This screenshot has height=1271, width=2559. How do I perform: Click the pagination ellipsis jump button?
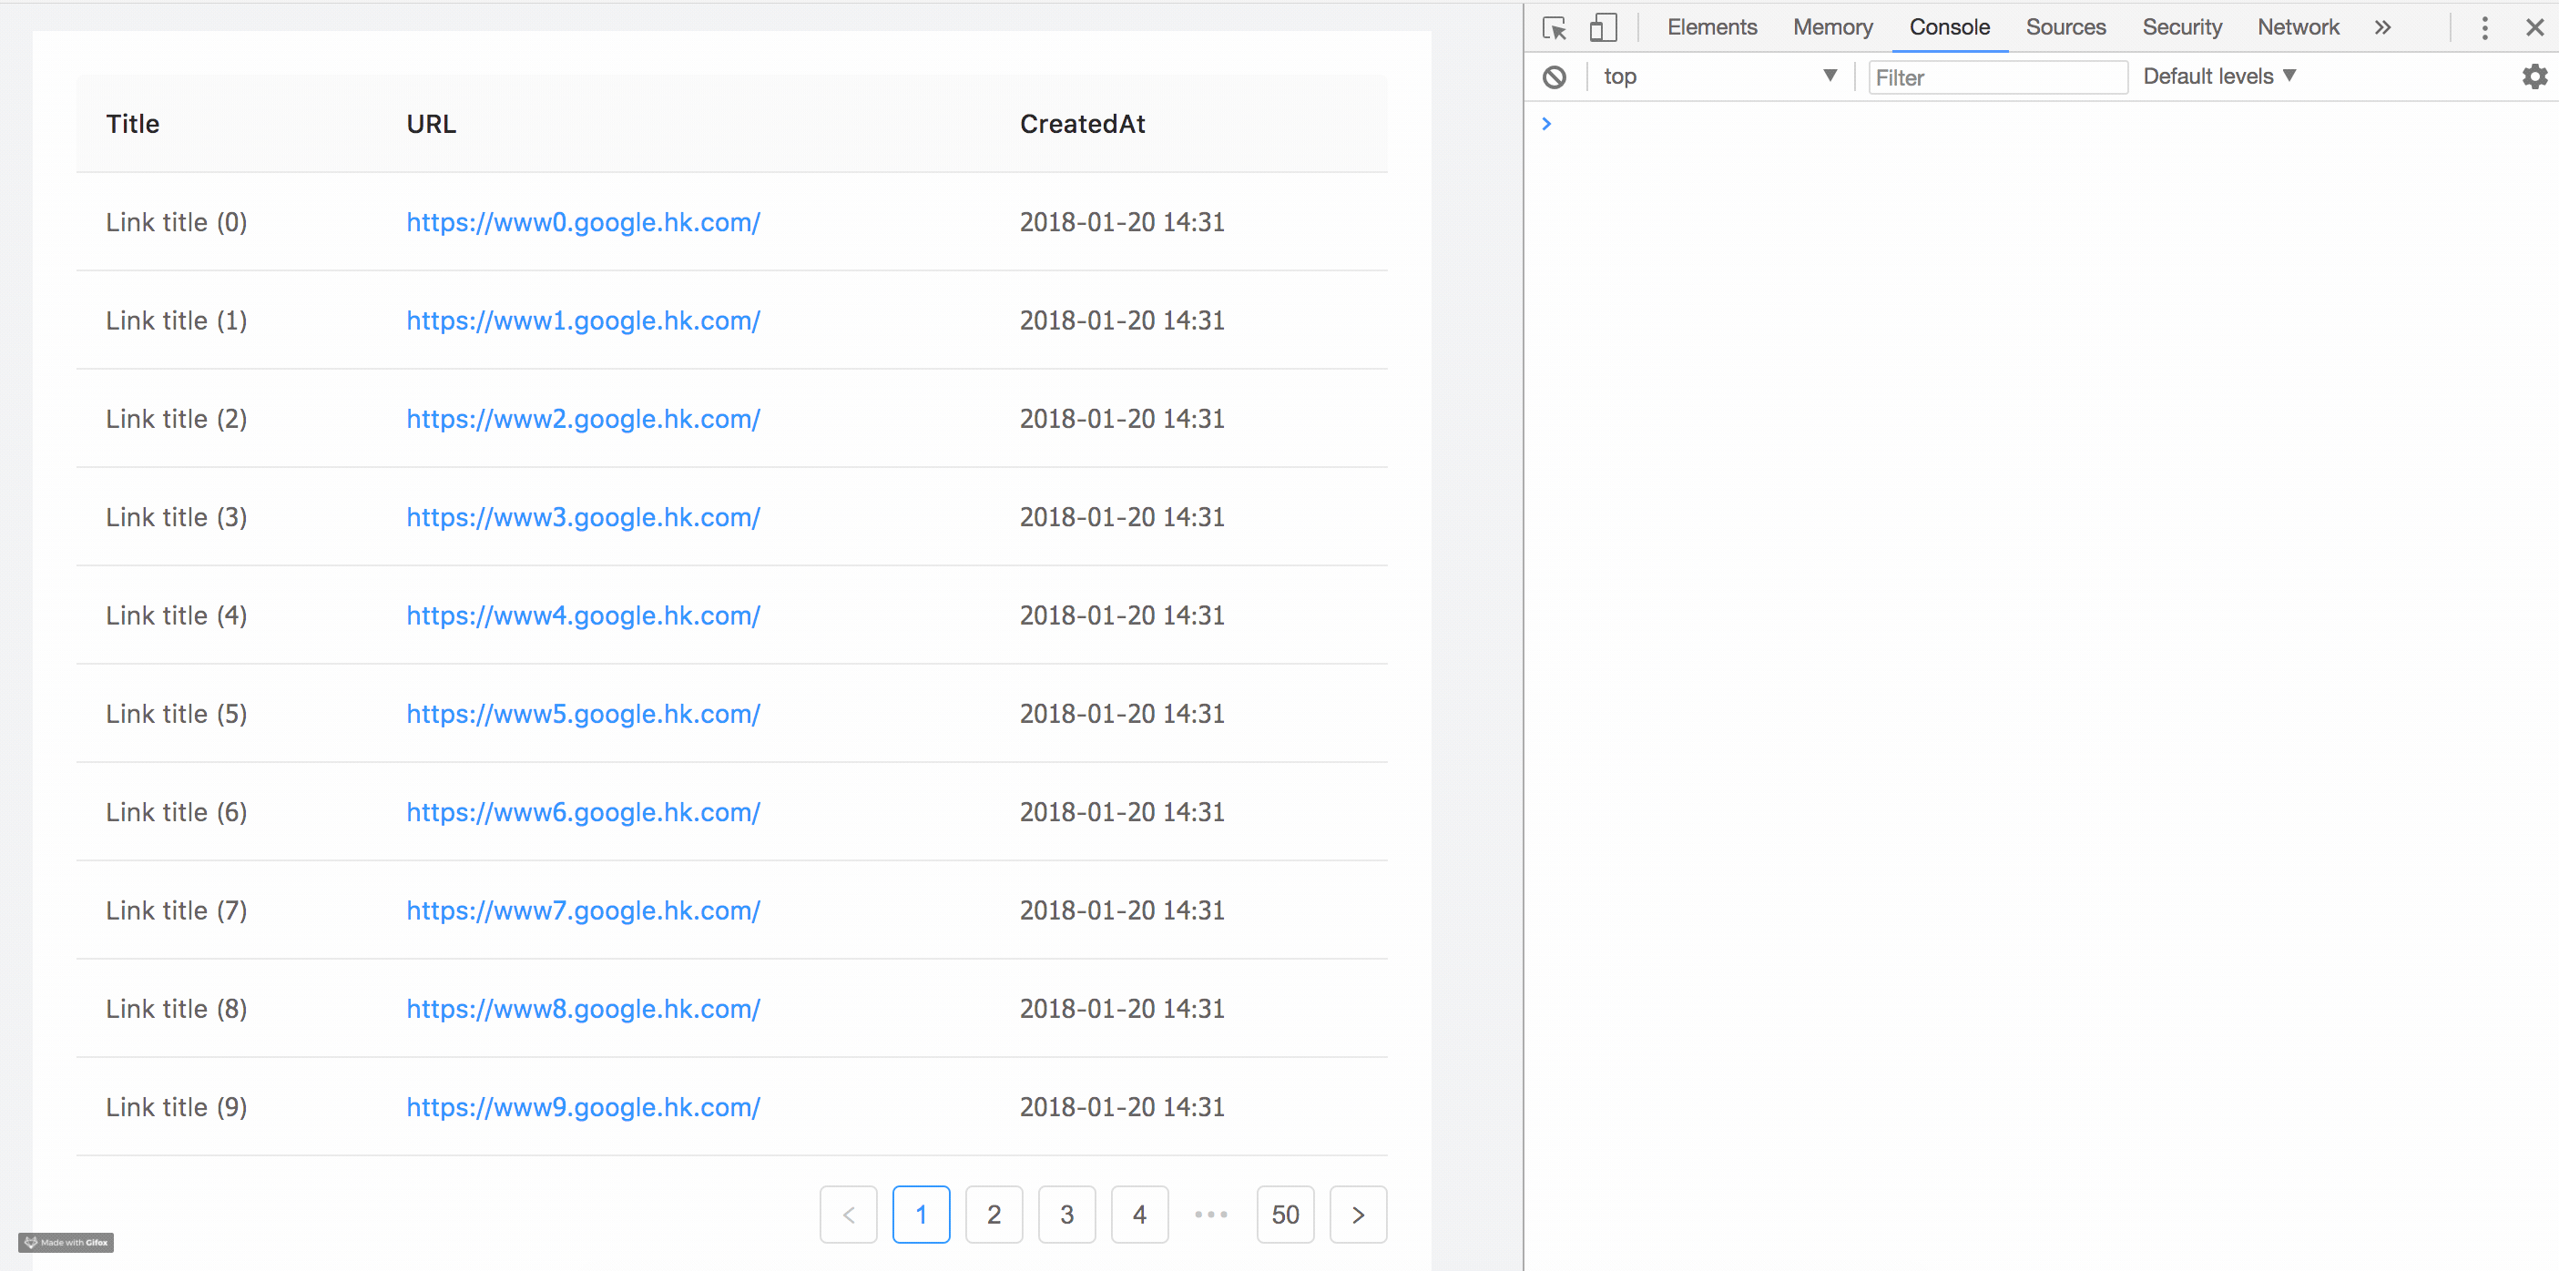pyautogui.click(x=1211, y=1215)
